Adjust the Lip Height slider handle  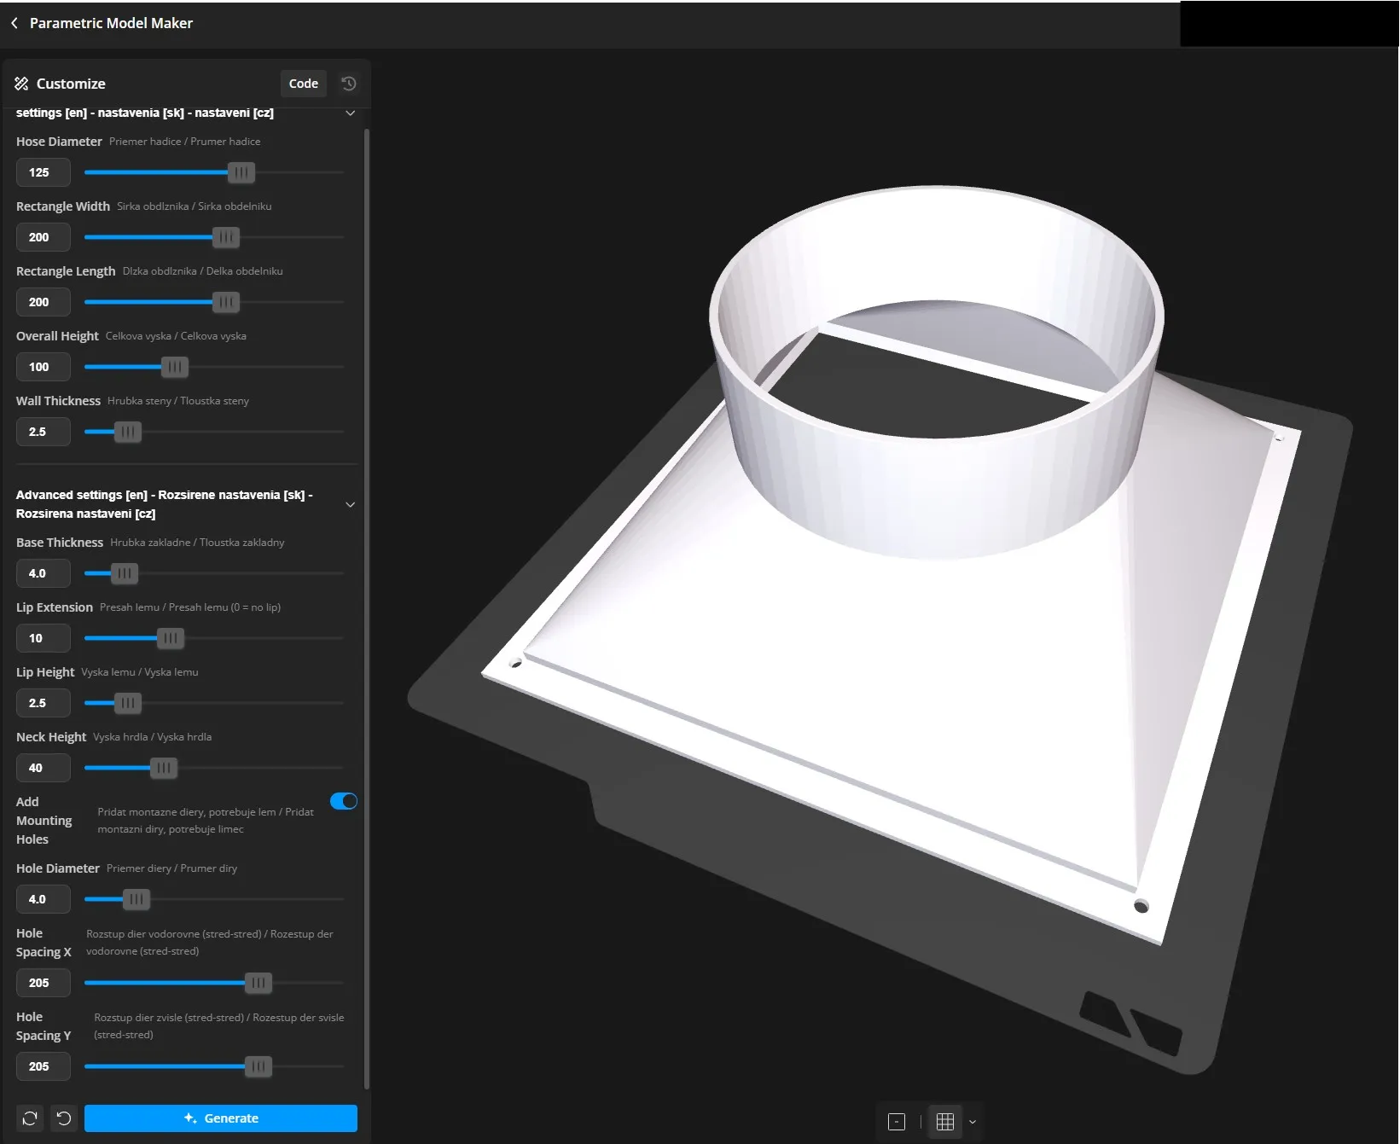(x=128, y=703)
